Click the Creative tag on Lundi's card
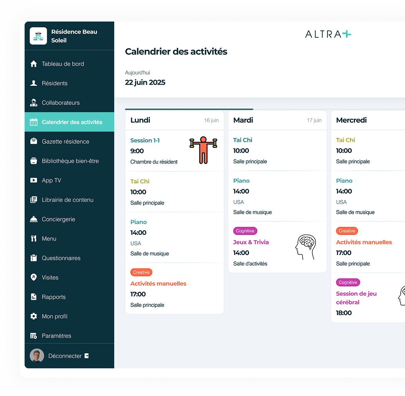The width and height of the screenshot is (405, 396). pyautogui.click(x=141, y=272)
